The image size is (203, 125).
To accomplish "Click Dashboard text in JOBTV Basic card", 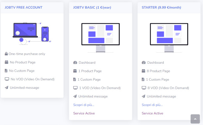I will tap(87, 62).
